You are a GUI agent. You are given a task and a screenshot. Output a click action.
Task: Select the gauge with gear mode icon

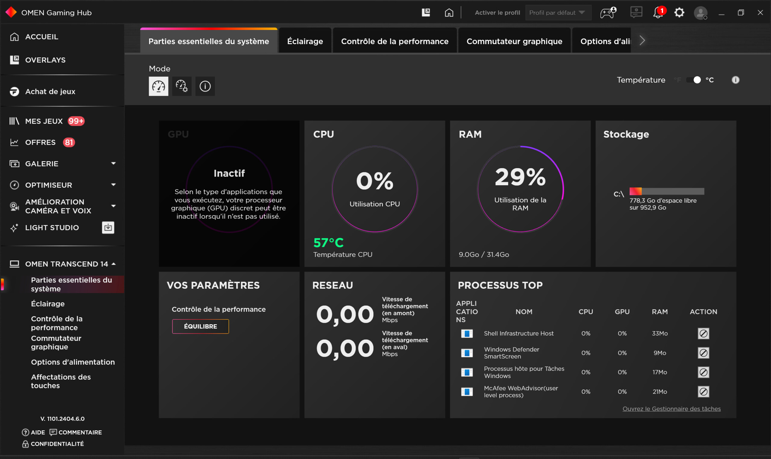[182, 86]
